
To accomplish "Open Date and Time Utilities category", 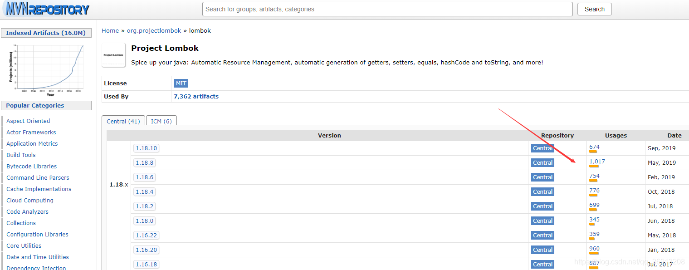I will tap(38, 257).
